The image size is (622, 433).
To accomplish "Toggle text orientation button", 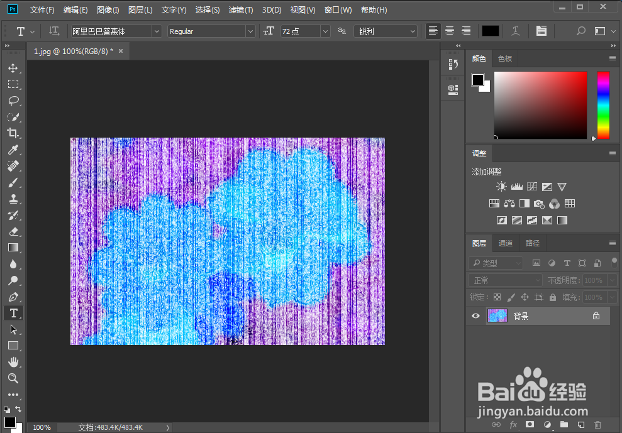I will pyautogui.click(x=54, y=31).
